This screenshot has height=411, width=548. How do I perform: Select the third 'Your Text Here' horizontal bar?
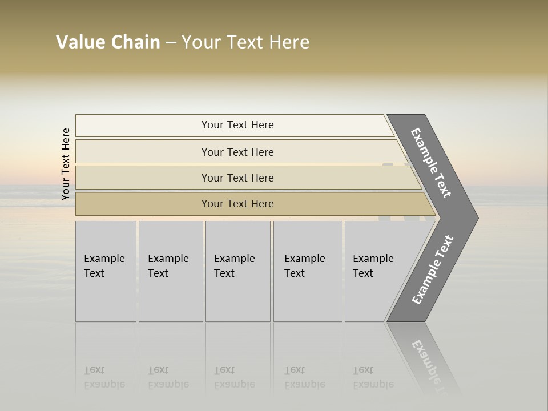tap(237, 178)
